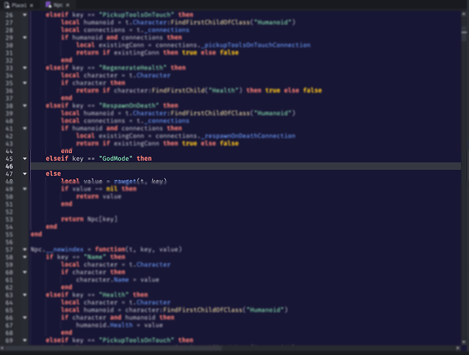
Task: Click "humanoid.Health = value" on line 67
Action: (x=120, y=325)
